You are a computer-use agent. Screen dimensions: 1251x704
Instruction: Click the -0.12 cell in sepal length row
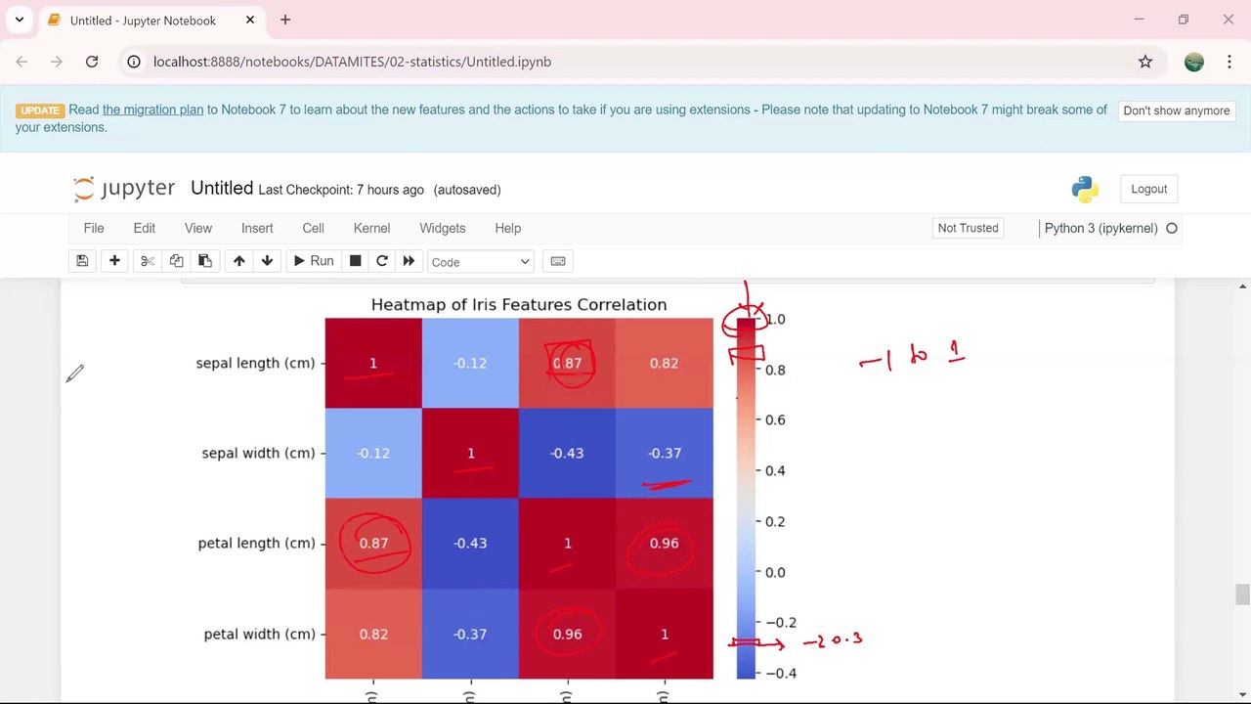pyautogui.click(x=470, y=363)
